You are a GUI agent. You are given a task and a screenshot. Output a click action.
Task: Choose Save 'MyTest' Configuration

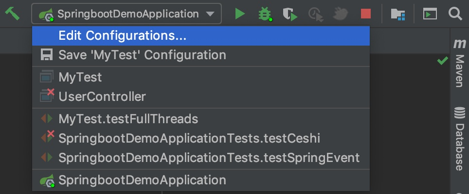(x=142, y=55)
